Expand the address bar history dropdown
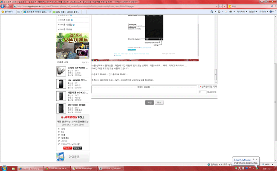This screenshot has height=171, width=277. [x=217, y=6]
